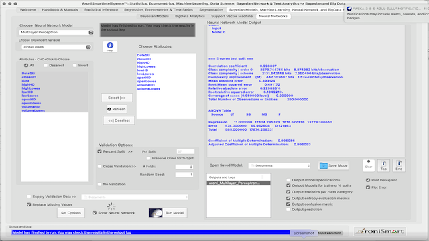The image size is (429, 241).
Task: Click the # Folds input field
Action: [x=184, y=167]
